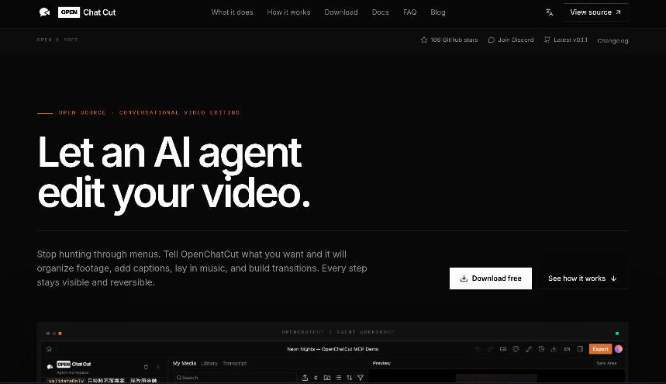
Task: Collapse the agent panel chevron
Action: point(158,367)
